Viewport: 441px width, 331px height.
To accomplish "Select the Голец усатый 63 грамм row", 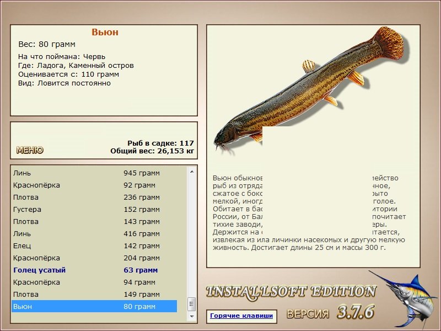I will [94, 270].
